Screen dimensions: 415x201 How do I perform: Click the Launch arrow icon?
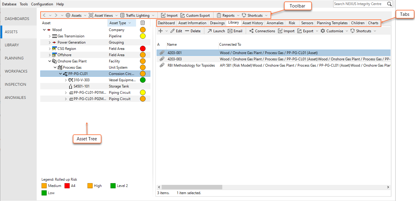point(210,31)
